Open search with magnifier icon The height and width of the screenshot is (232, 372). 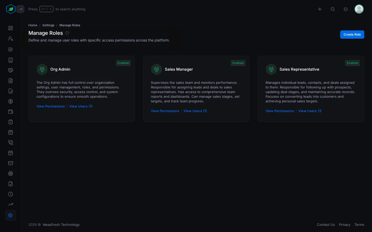[333, 9]
